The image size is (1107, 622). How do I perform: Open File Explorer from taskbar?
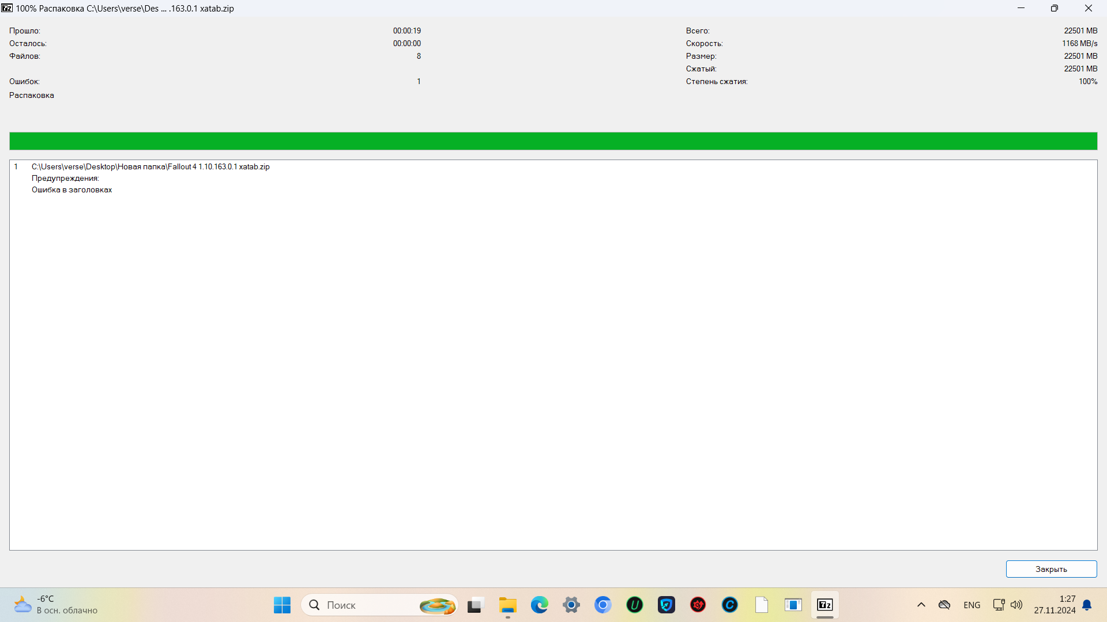[507, 605]
